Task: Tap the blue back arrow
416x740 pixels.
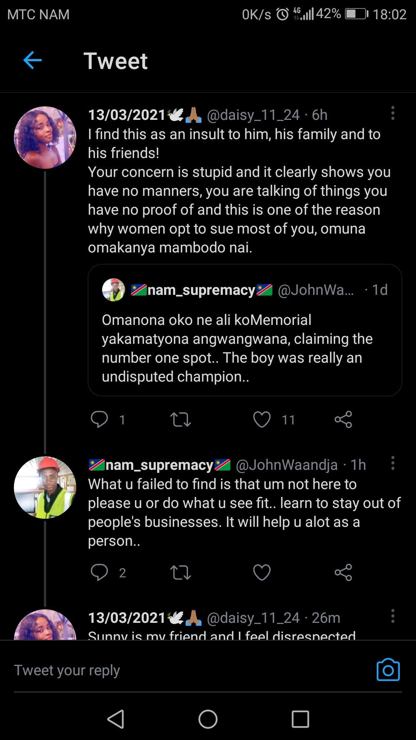Action: click(x=32, y=61)
